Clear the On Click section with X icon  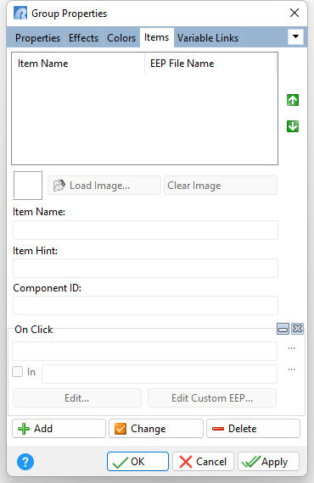[x=297, y=329]
